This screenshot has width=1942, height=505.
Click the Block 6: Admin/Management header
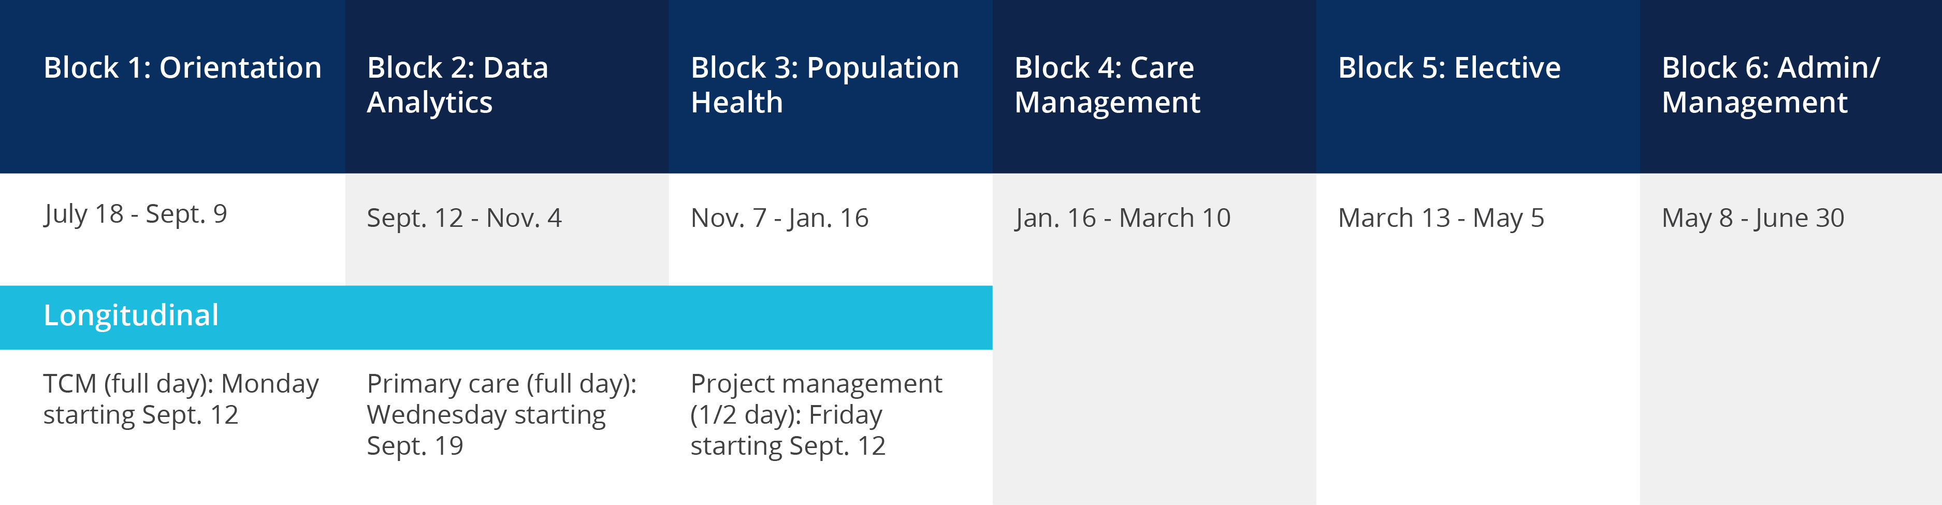tap(1770, 84)
